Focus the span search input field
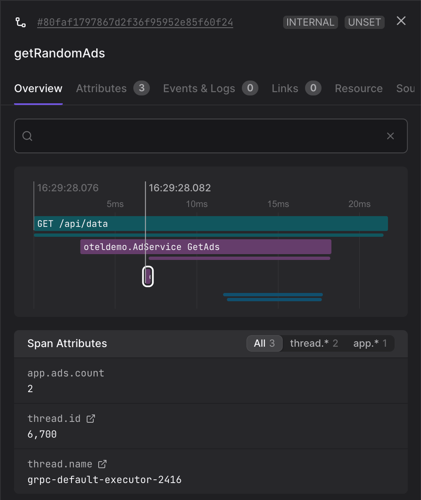Viewport: 421px width, 500px height. click(x=206, y=136)
